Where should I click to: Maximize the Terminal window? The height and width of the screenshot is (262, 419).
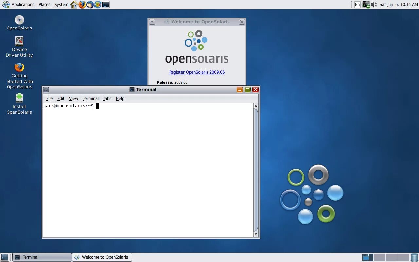[247, 89]
